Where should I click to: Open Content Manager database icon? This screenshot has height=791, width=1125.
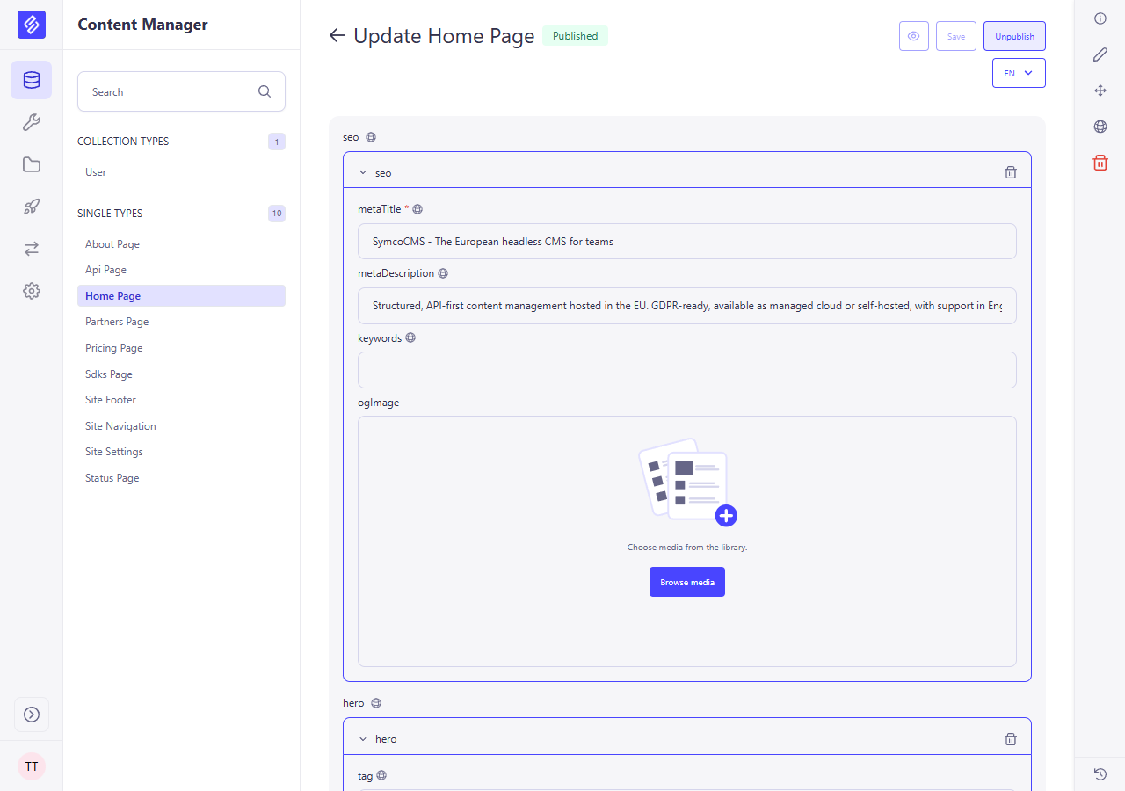(x=32, y=80)
